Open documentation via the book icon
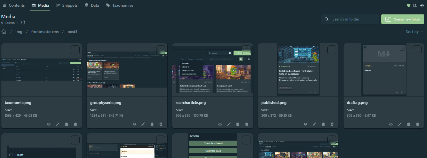 pos(415,6)
